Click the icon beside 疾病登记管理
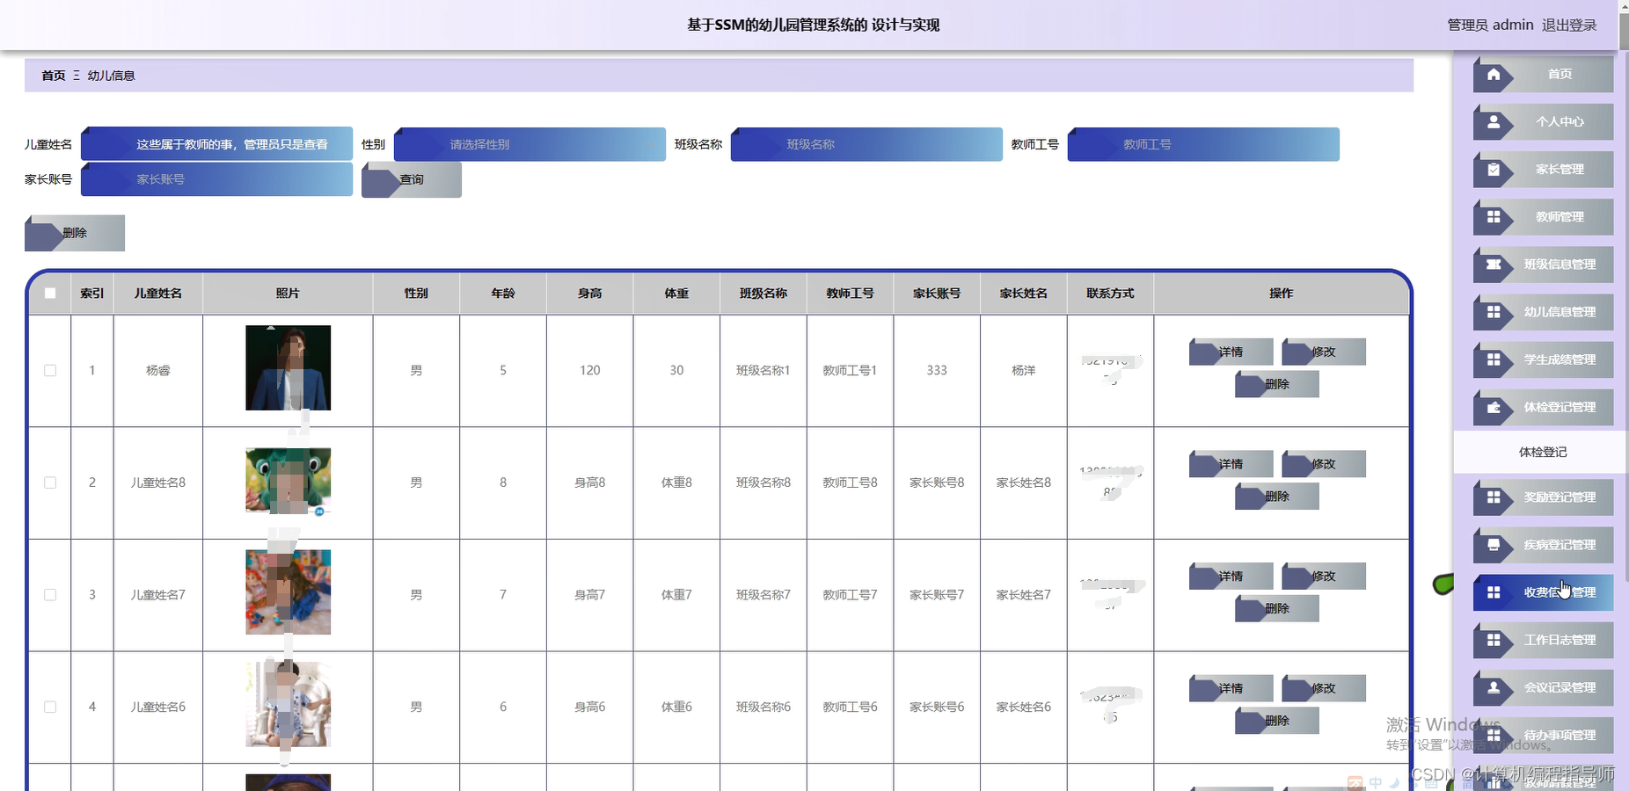Screen dimensions: 1629x791 pyautogui.click(x=1494, y=545)
